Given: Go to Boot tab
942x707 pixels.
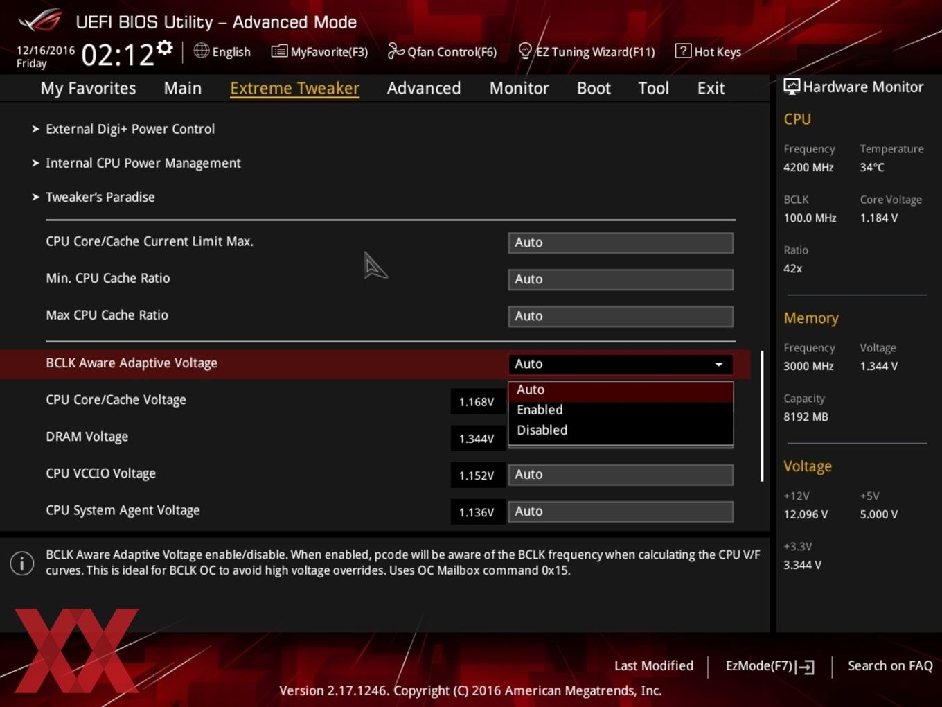Looking at the screenshot, I should tap(594, 88).
